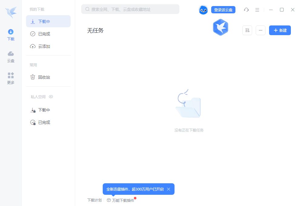Open 万能下载插件 at the bottom
The width and height of the screenshot is (303, 206).
click(123, 201)
